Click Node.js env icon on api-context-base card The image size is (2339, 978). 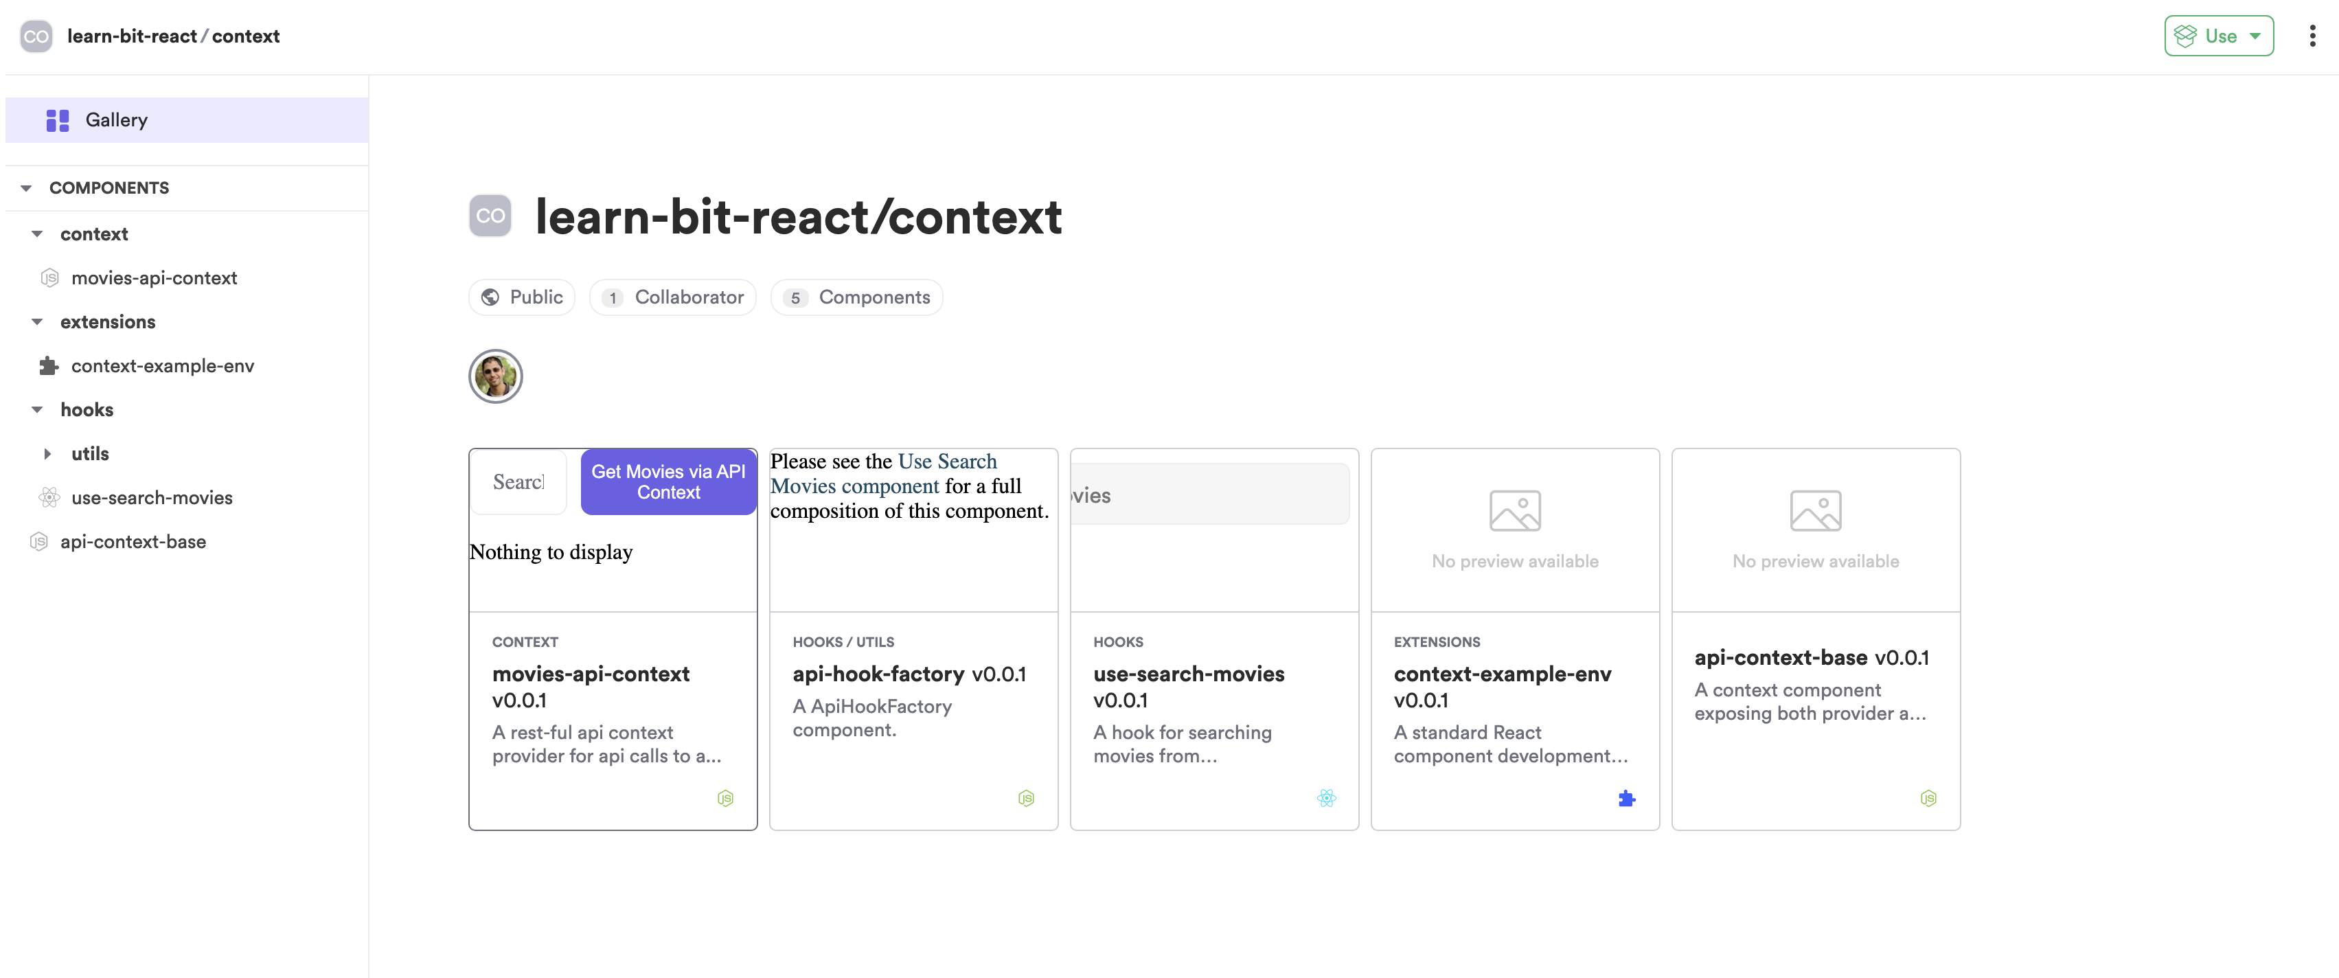point(1928,798)
